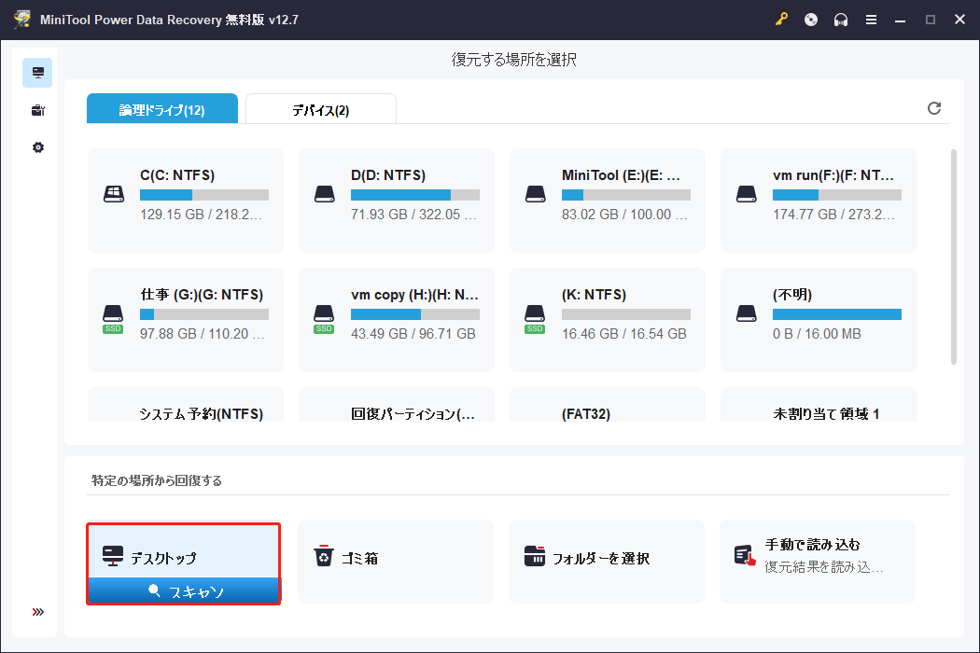The height and width of the screenshot is (653, 980).
Task: Open the hamburger menu
Action: pyautogui.click(x=871, y=19)
